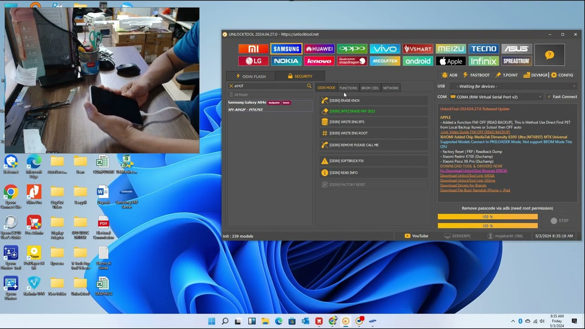Expand the COM4 port dropdown

[496, 97]
